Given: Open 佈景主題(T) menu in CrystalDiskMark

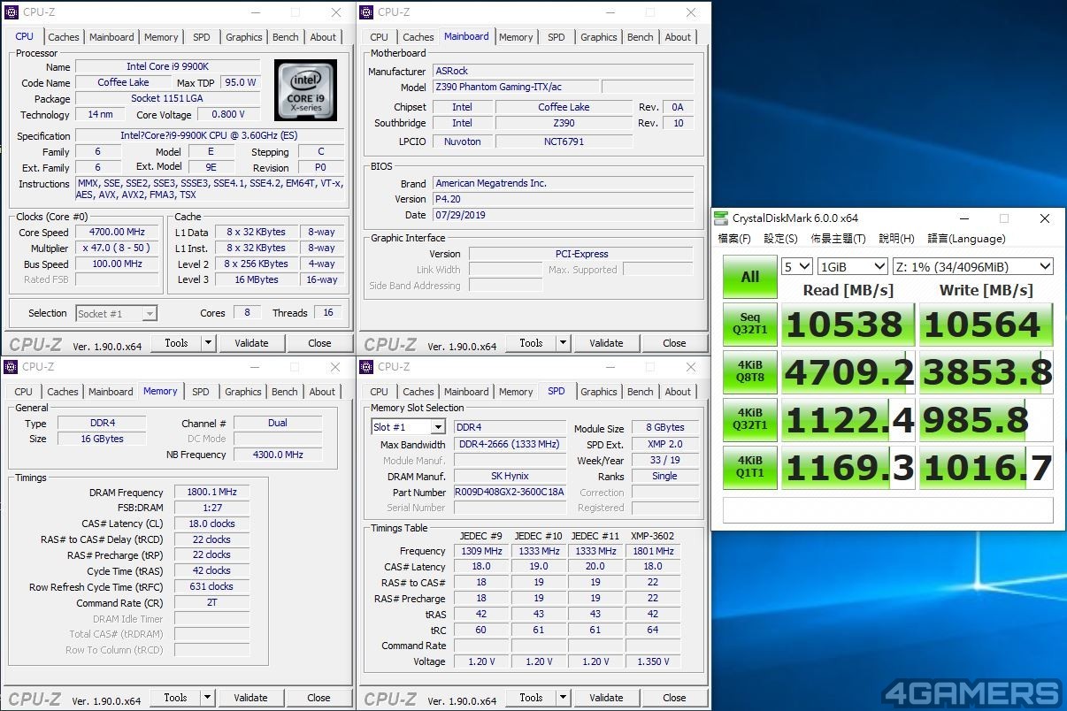Looking at the screenshot, I should [838, 239].
